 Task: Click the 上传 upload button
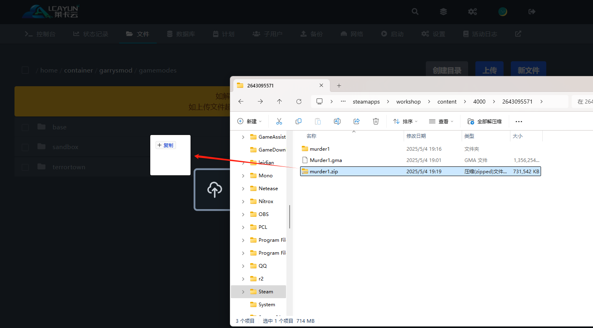click(x=489, y=71)
